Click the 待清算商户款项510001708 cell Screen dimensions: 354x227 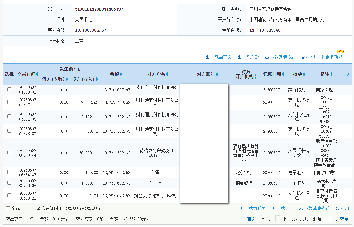coord(158,153)
